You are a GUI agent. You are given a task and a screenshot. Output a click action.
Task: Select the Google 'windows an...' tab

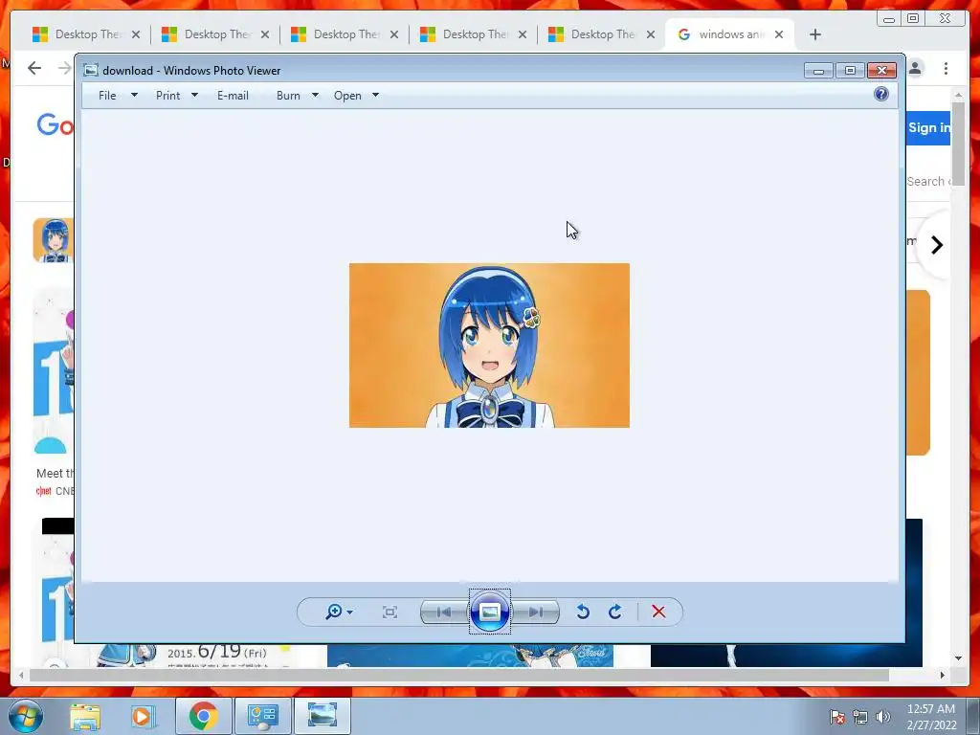point(728,34)
